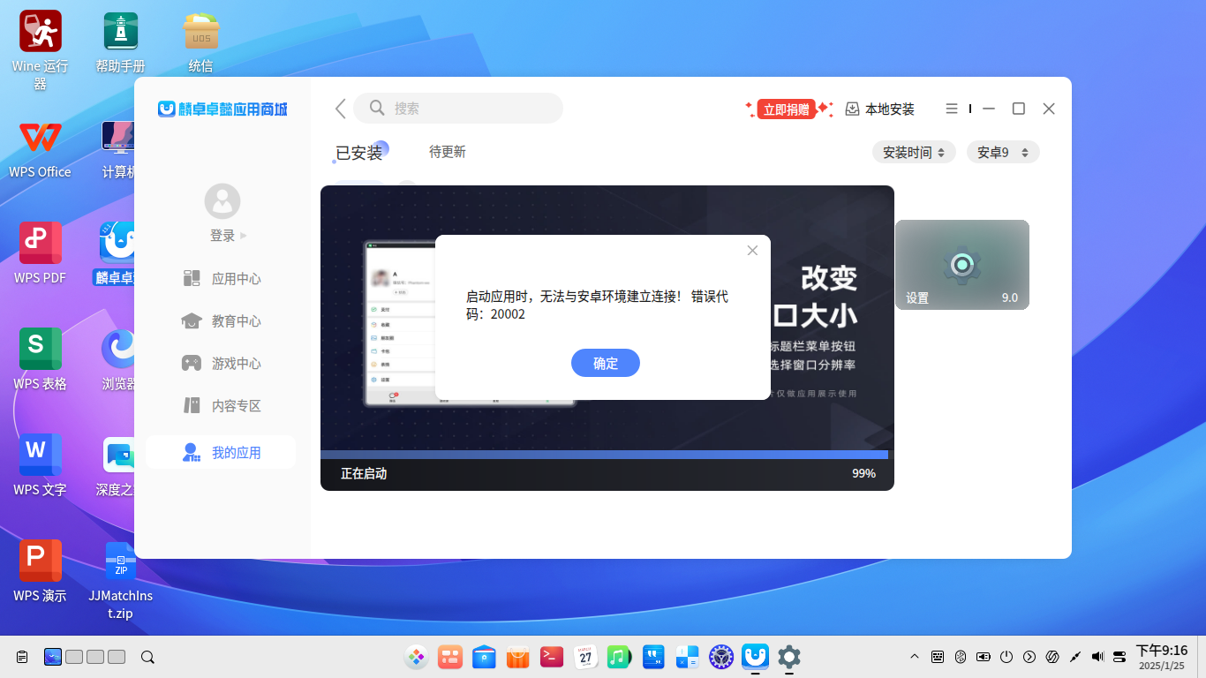Open the 麟卓 app store dock icon

tap(755, 657)
